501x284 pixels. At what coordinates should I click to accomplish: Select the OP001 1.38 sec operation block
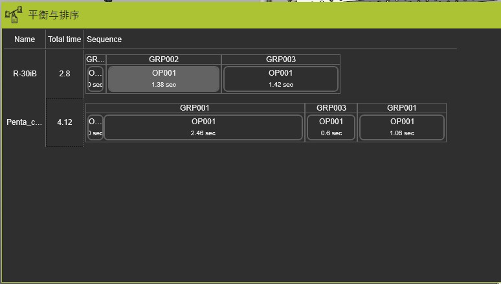click(x=164, y=78)
